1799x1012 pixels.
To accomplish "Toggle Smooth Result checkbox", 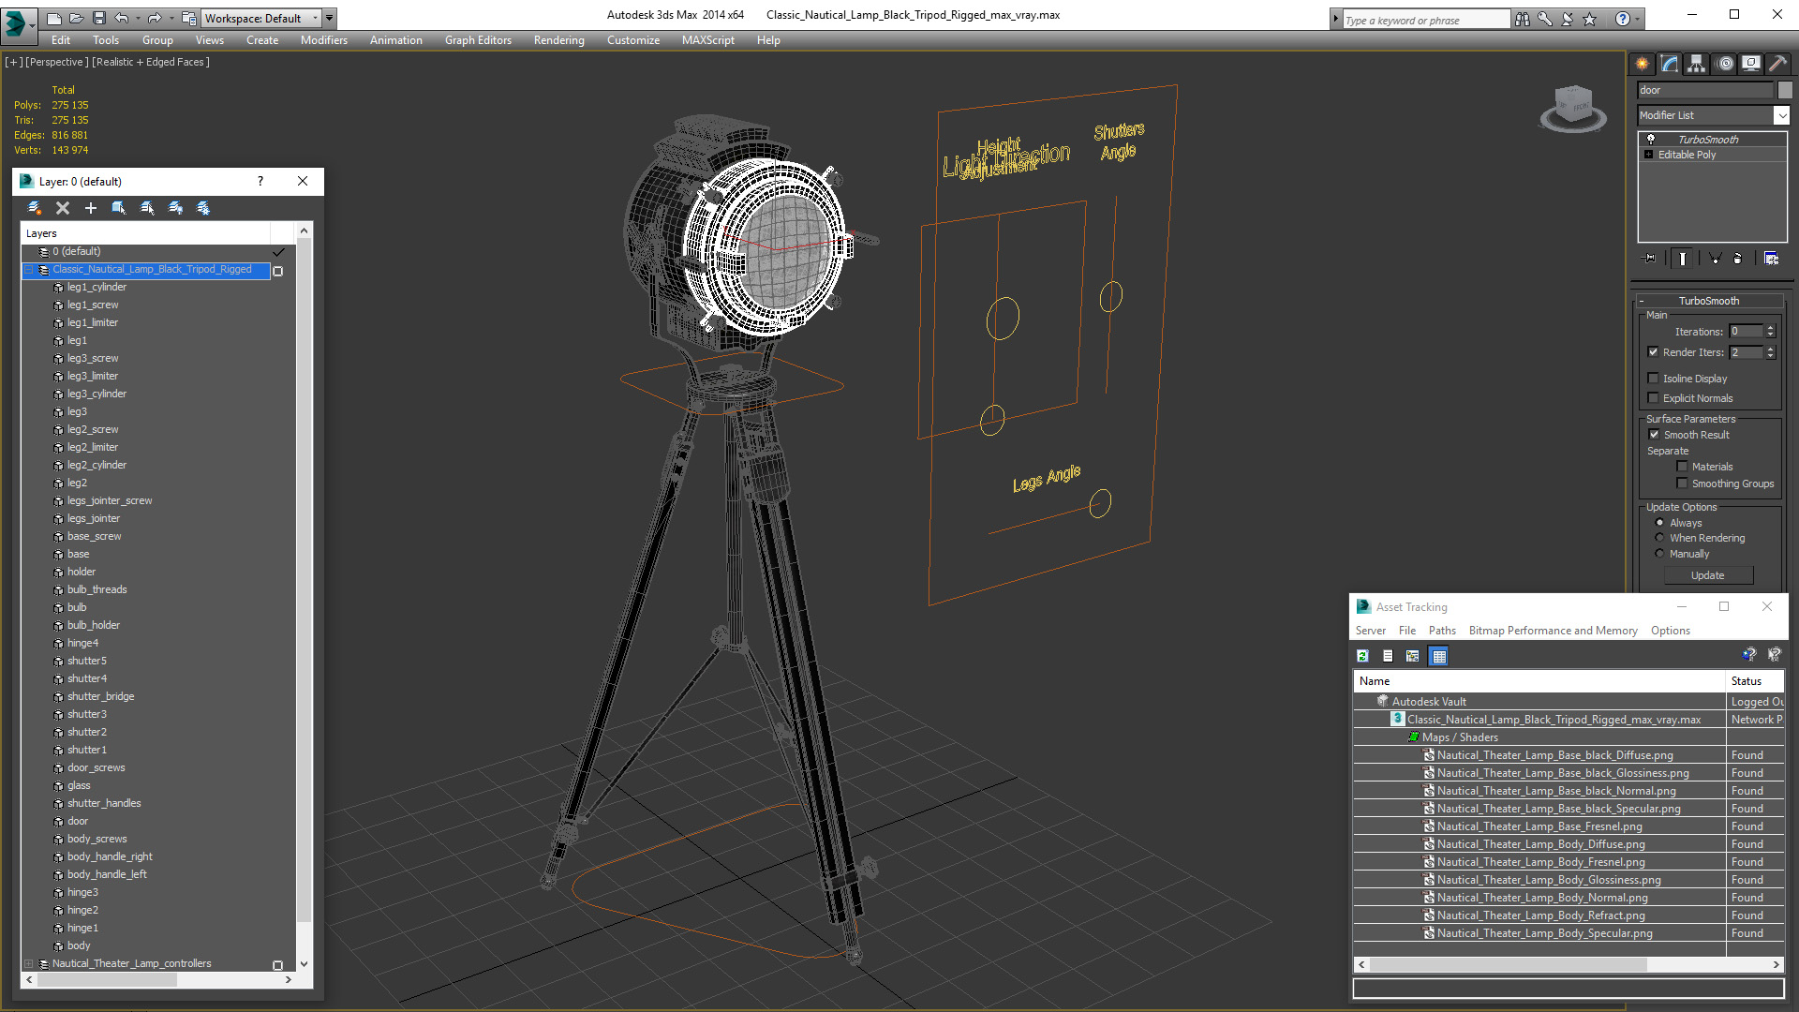I will [1655, 435].
